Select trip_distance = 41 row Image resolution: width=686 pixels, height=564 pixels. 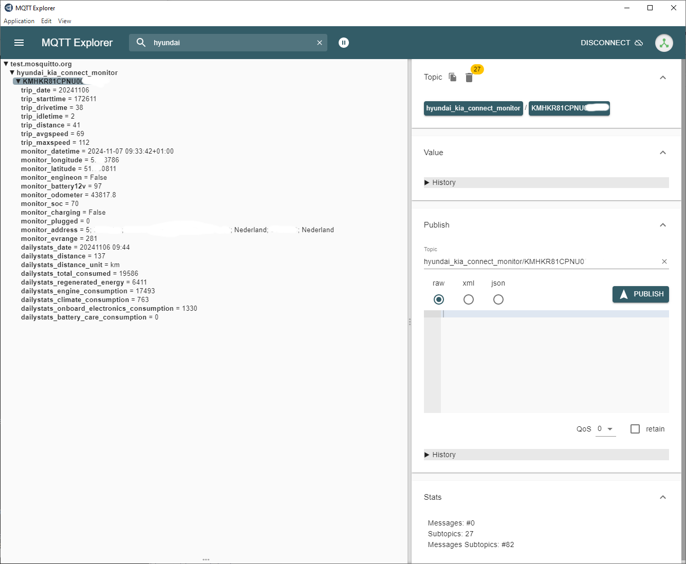tap(51, 125)
